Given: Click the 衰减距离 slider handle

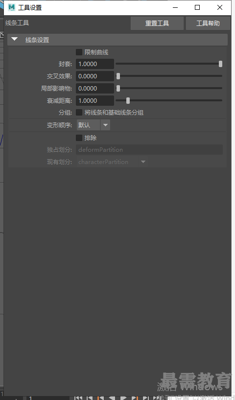Looking at the screenshot, I should 128,100.
